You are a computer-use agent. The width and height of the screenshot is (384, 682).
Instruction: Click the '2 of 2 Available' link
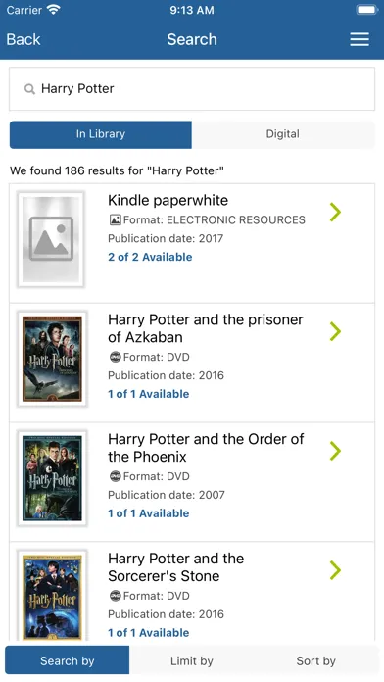tap(150, 257)
